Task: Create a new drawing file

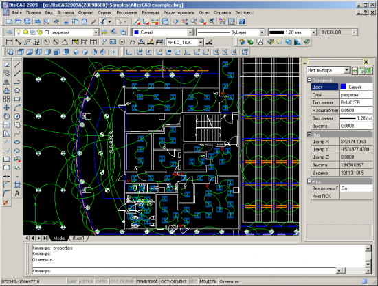Action: click(x=9, y=22)
